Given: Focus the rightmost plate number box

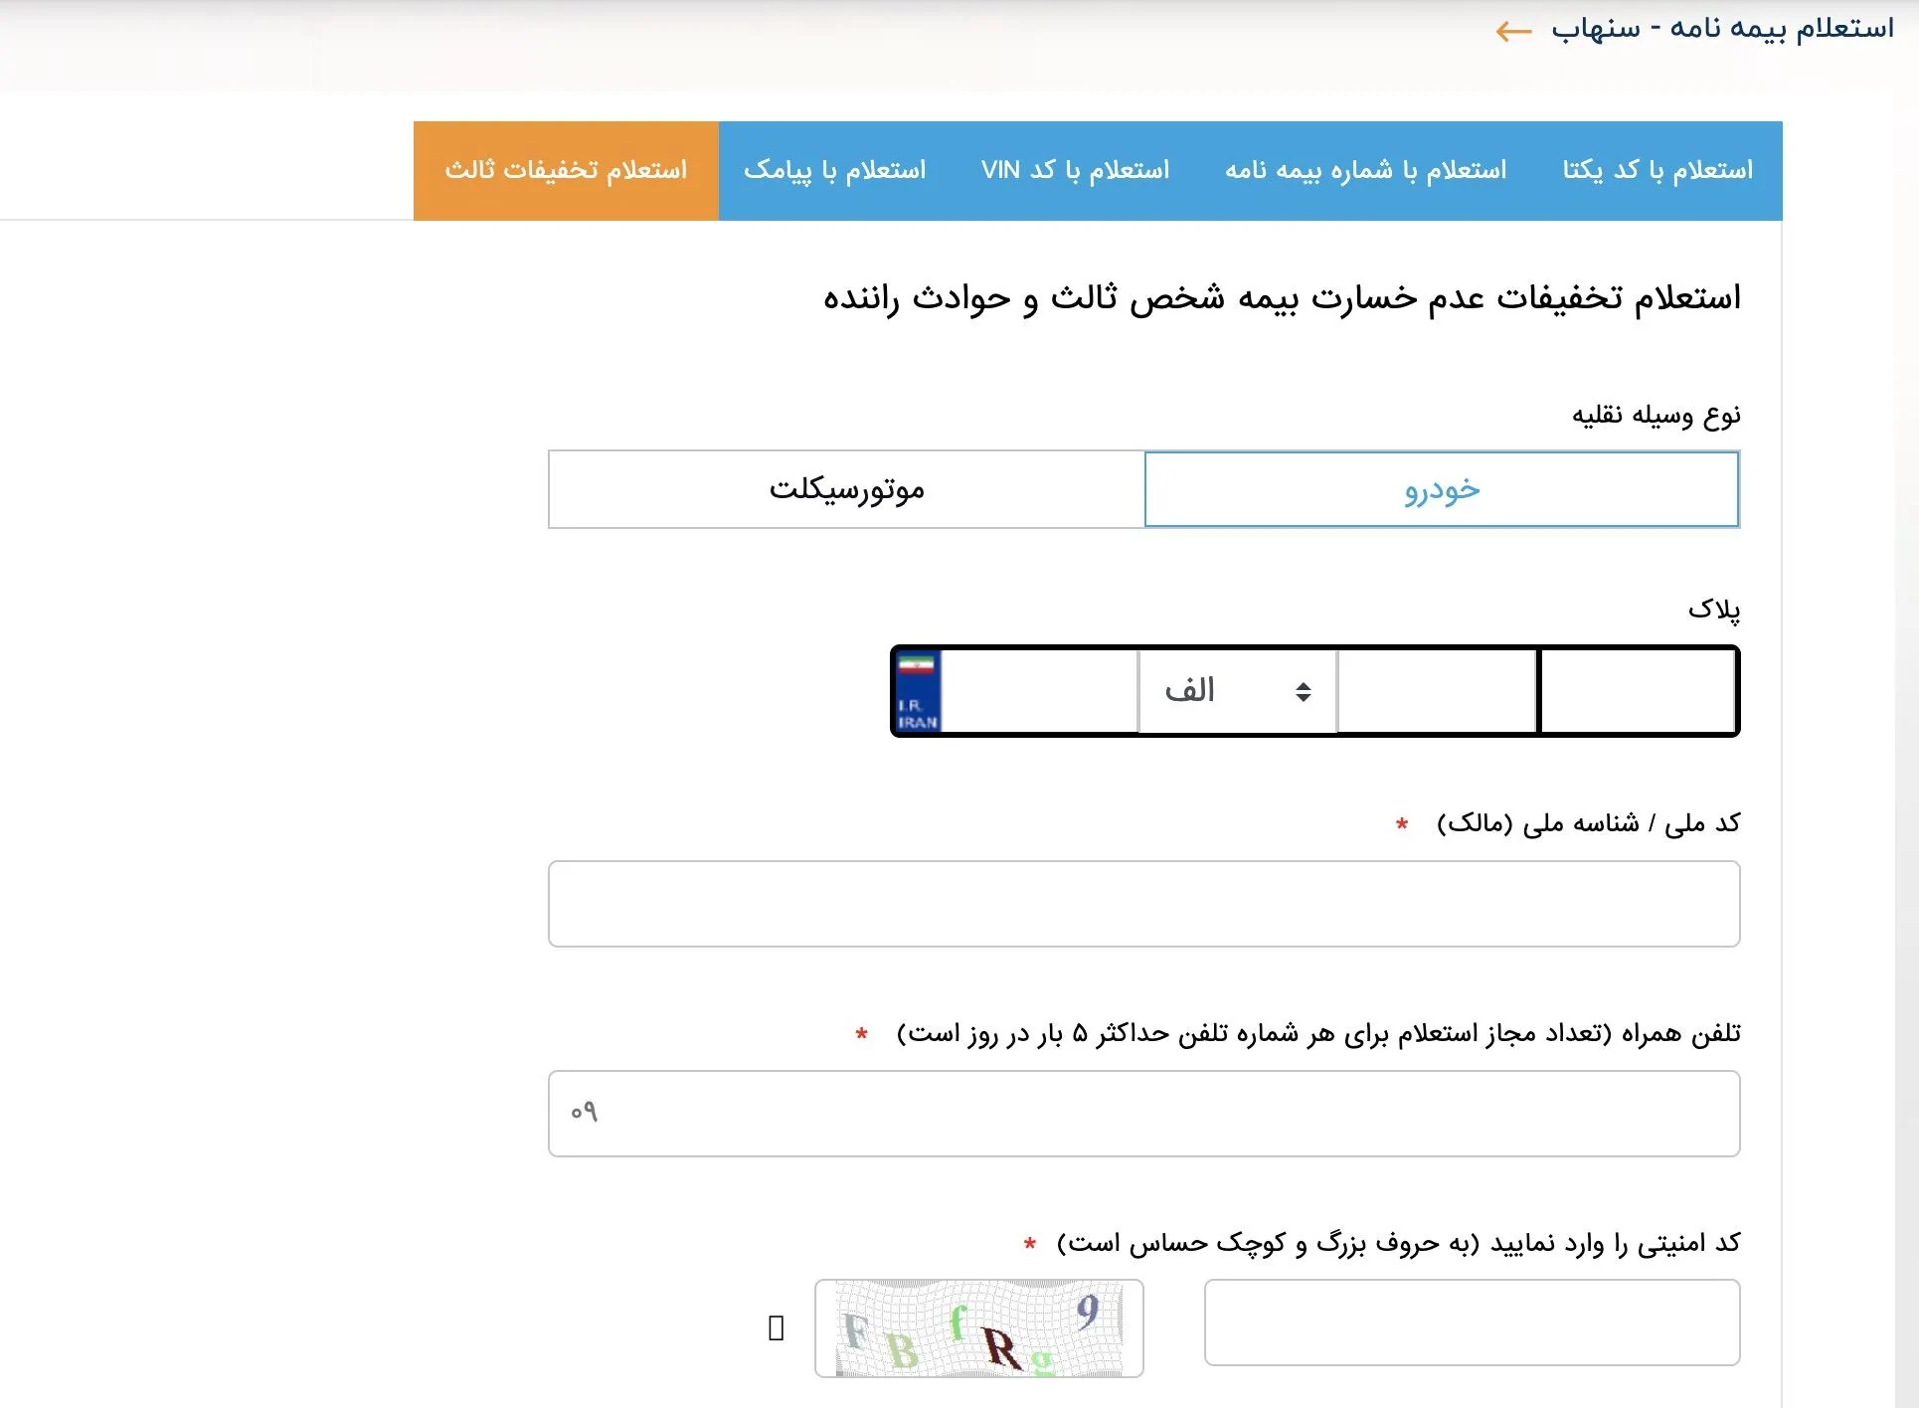Looking at the screenshot, I should pos(1637,691).
